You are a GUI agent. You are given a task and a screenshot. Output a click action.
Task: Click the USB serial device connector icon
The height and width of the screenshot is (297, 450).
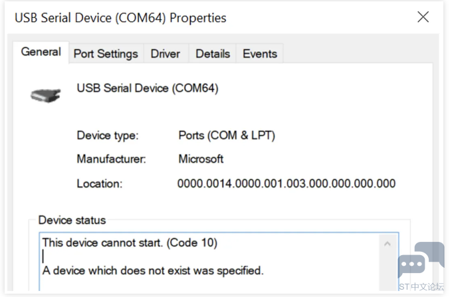[x=46, y=95]
